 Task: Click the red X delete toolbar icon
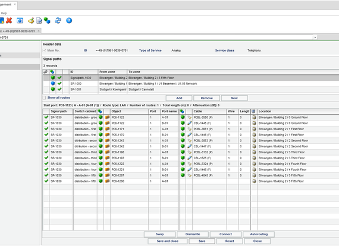tap(9, 21)
